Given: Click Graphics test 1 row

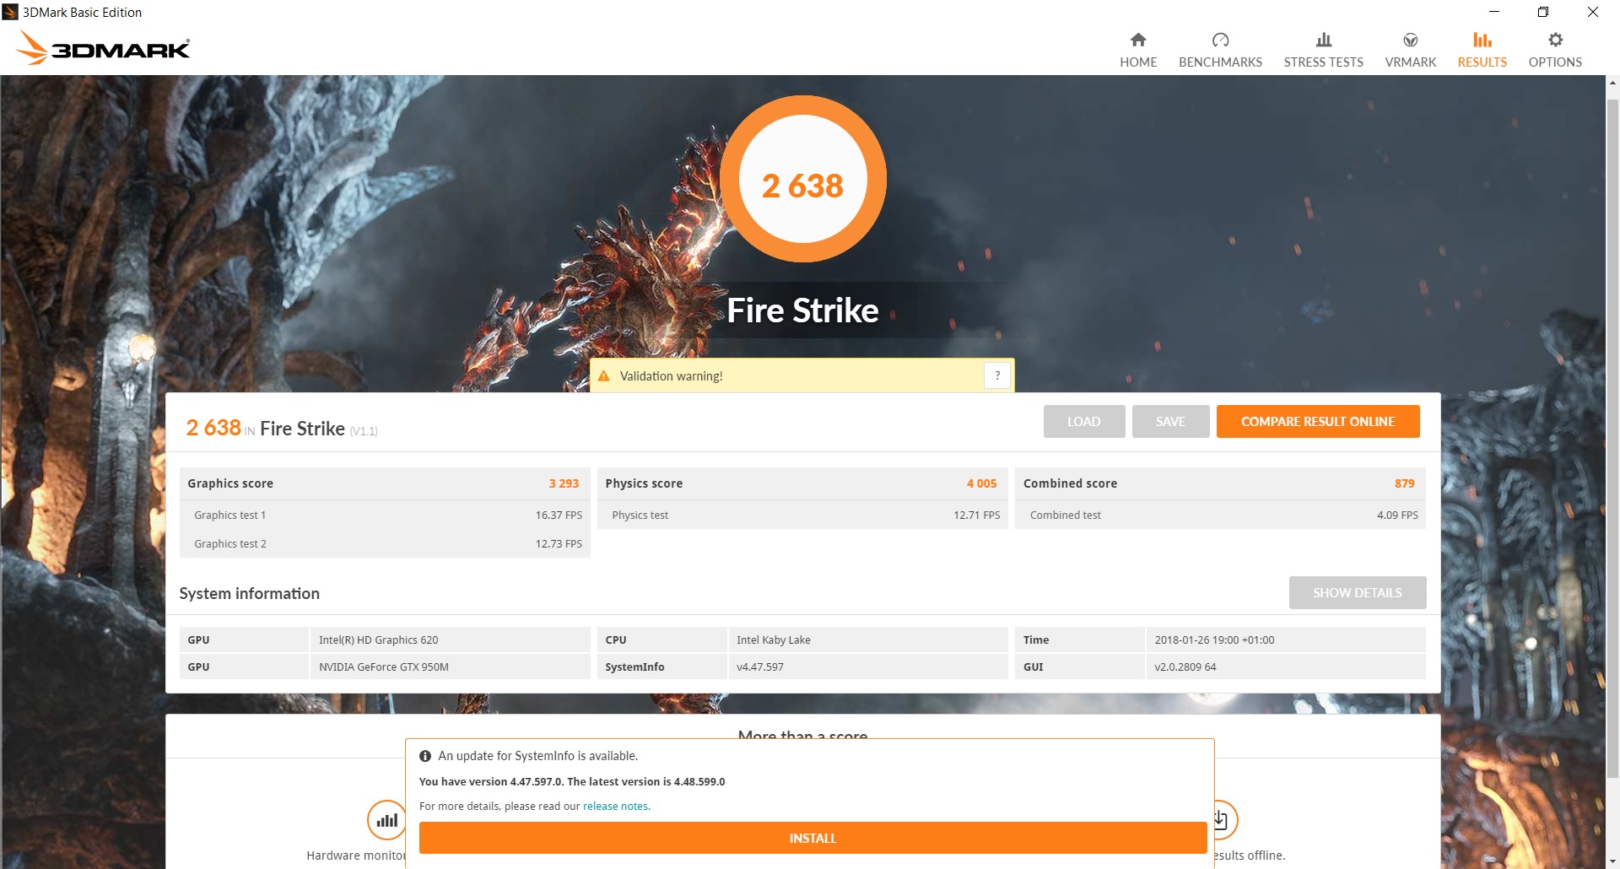Looking at the screenshot, I should click(385, 515).
